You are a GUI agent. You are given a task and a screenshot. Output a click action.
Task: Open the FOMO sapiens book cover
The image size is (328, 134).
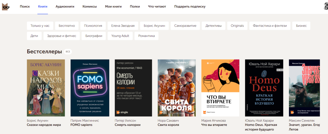[x=90, y=88]
